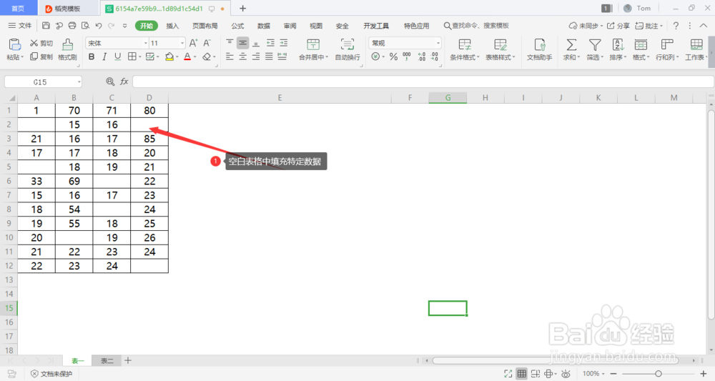This screenshot has width=715, height=381.
Task: Toggle Underline formatting
Action: (x=118, y=56)
